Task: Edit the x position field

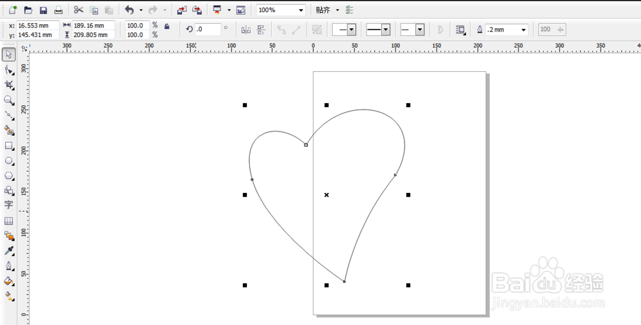Action: pyautogui.click(x=38, y=26)
